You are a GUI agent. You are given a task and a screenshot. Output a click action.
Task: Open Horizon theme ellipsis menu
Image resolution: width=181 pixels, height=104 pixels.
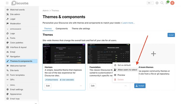tap(81, 86)
